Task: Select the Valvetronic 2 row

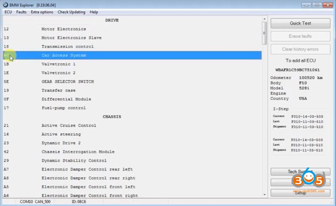Action: (132, 73)
